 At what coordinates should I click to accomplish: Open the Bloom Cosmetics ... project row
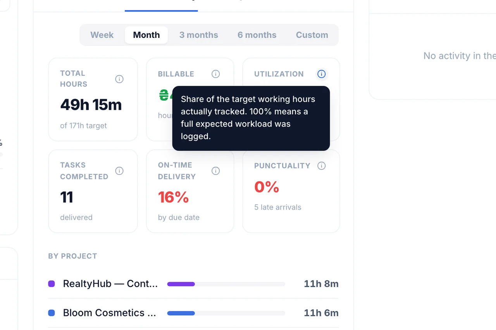pos(193,313)
